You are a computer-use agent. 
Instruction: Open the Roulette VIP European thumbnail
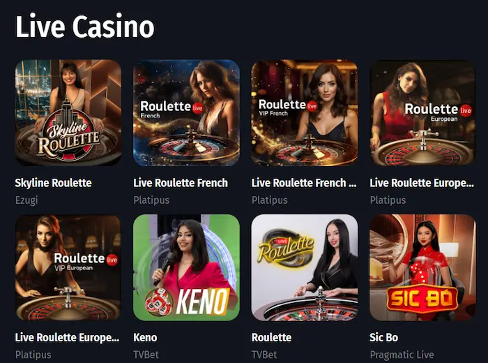(68, 267)
